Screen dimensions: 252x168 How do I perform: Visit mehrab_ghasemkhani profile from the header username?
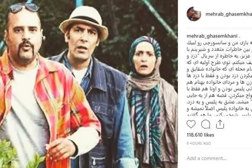pyautogui.click(x=229, y=14)
